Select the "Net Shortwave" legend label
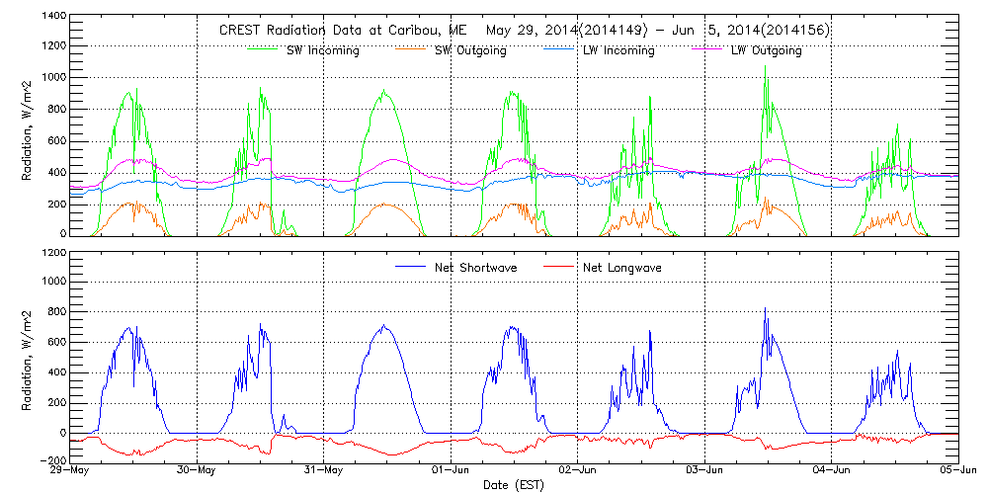Screen dimensions: 988x494 click(x=477, y=267)
